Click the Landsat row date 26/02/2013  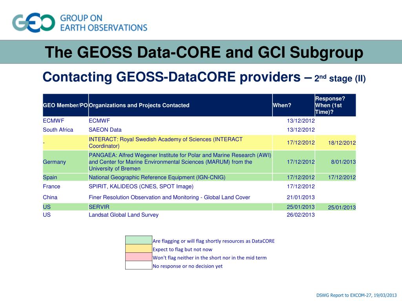[x=301, y=215]
